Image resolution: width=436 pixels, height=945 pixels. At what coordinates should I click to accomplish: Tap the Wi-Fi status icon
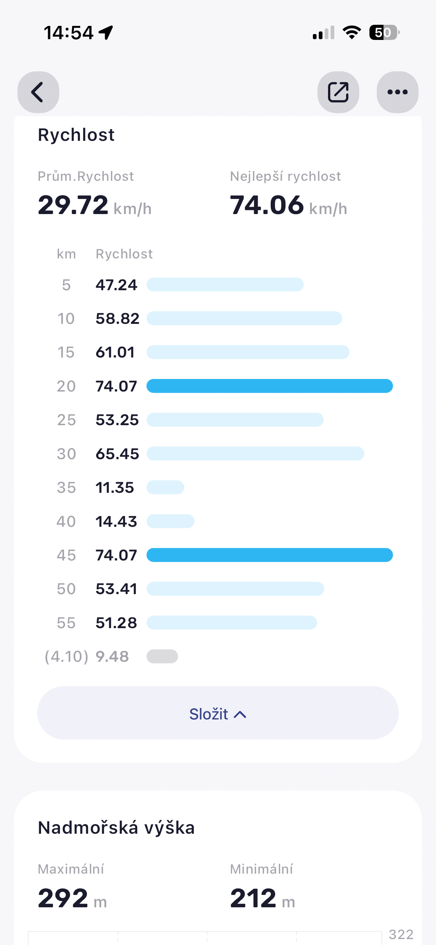[352, 33]
